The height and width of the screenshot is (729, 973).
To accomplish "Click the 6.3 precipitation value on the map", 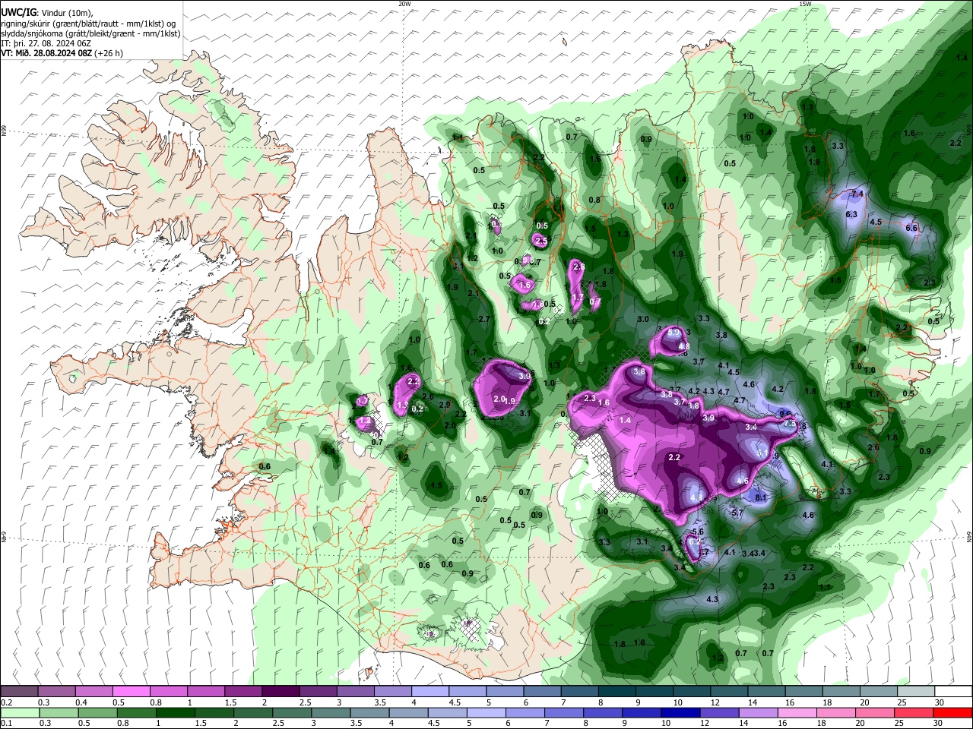I will (851, 215).
